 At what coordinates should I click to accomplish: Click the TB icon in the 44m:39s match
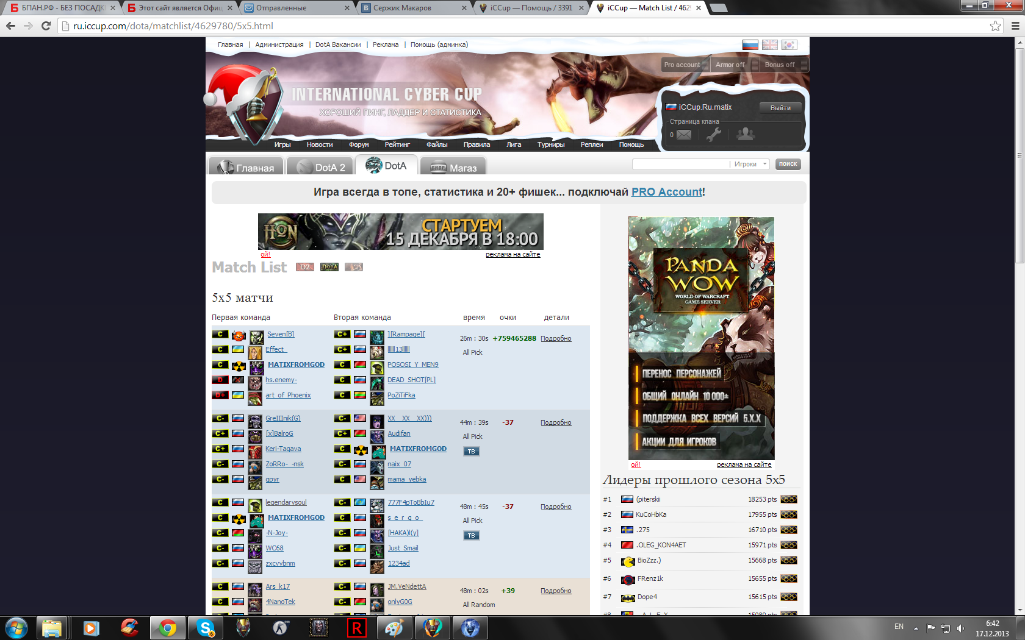[x=472, y=452]
